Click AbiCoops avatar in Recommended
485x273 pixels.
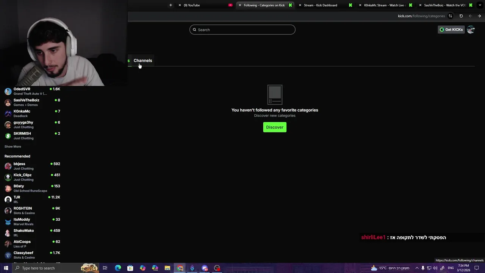pos(8,244)
